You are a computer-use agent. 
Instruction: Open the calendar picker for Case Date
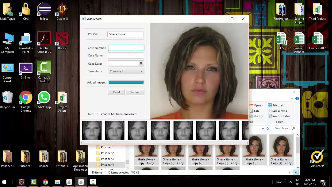point(141,64)
